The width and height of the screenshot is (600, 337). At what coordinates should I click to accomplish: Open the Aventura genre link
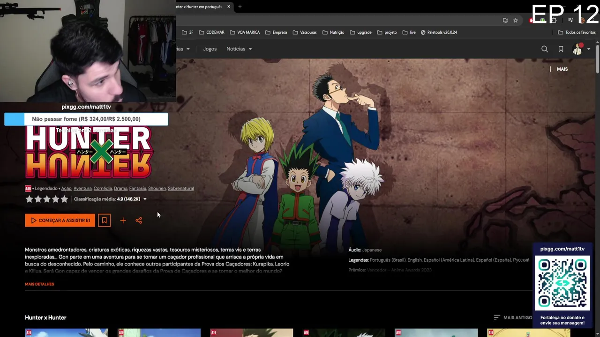pyautogui.click(x=82, y=189)
